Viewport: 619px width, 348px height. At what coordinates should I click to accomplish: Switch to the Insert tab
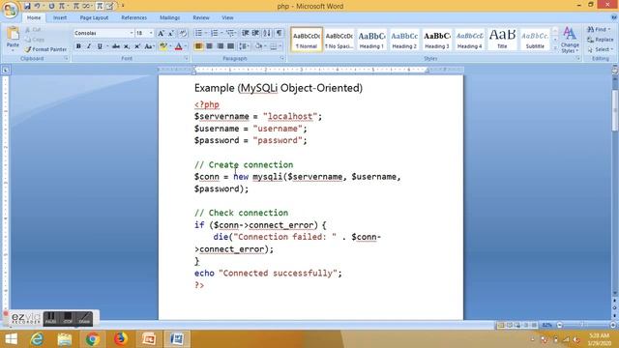tap(60, 17)
